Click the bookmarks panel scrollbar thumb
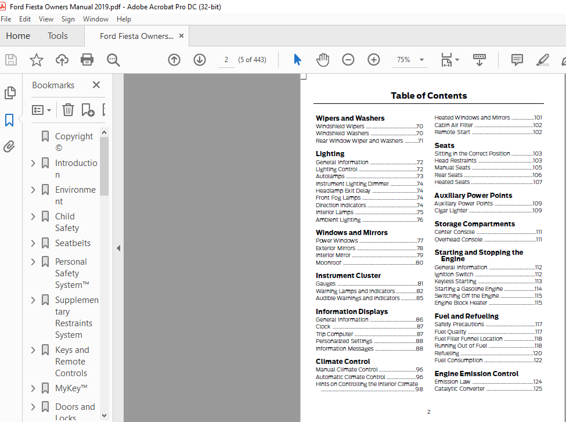Viewport: 566px width, 422px height. click(104, 166)
